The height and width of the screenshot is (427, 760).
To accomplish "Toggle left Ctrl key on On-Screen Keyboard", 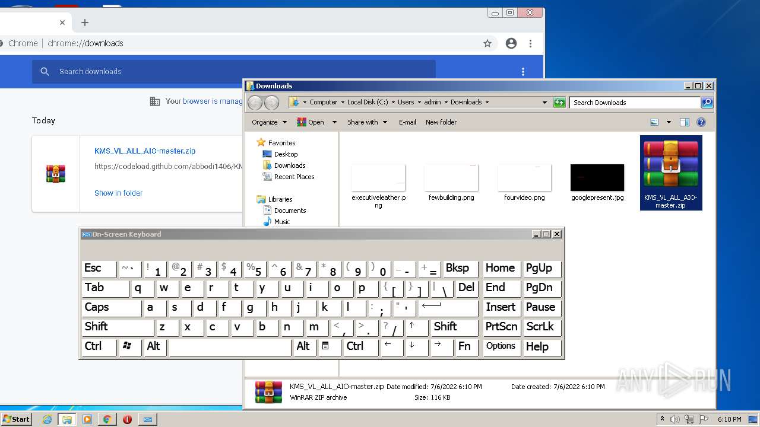I will click(x=99, y=347).
